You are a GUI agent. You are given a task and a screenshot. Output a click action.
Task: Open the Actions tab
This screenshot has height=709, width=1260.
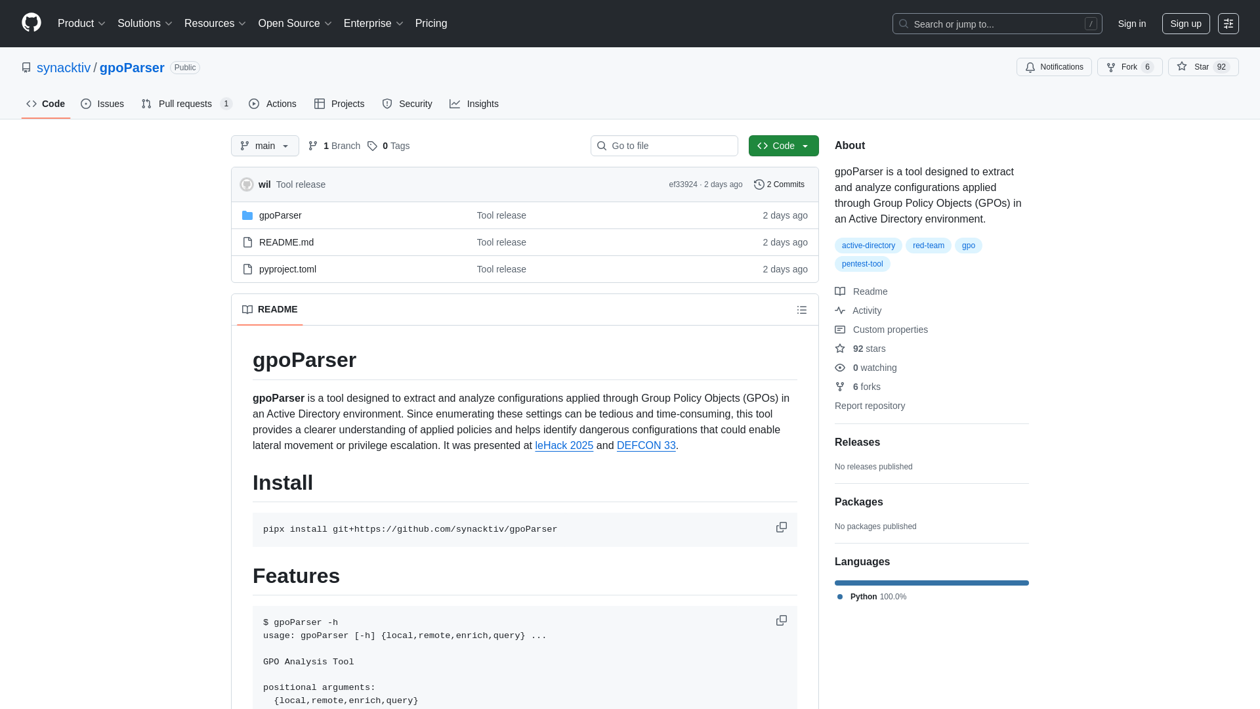[272, 104]
